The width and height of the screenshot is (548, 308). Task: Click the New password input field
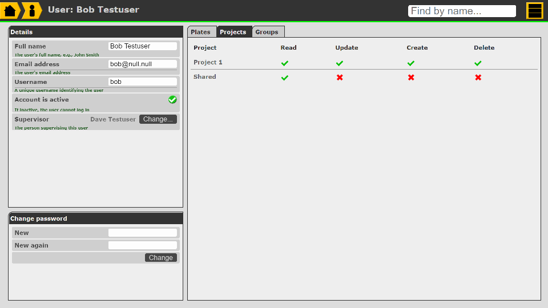click(x=142, y=233)
